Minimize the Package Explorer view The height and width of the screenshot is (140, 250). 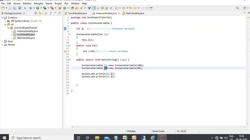55,13
